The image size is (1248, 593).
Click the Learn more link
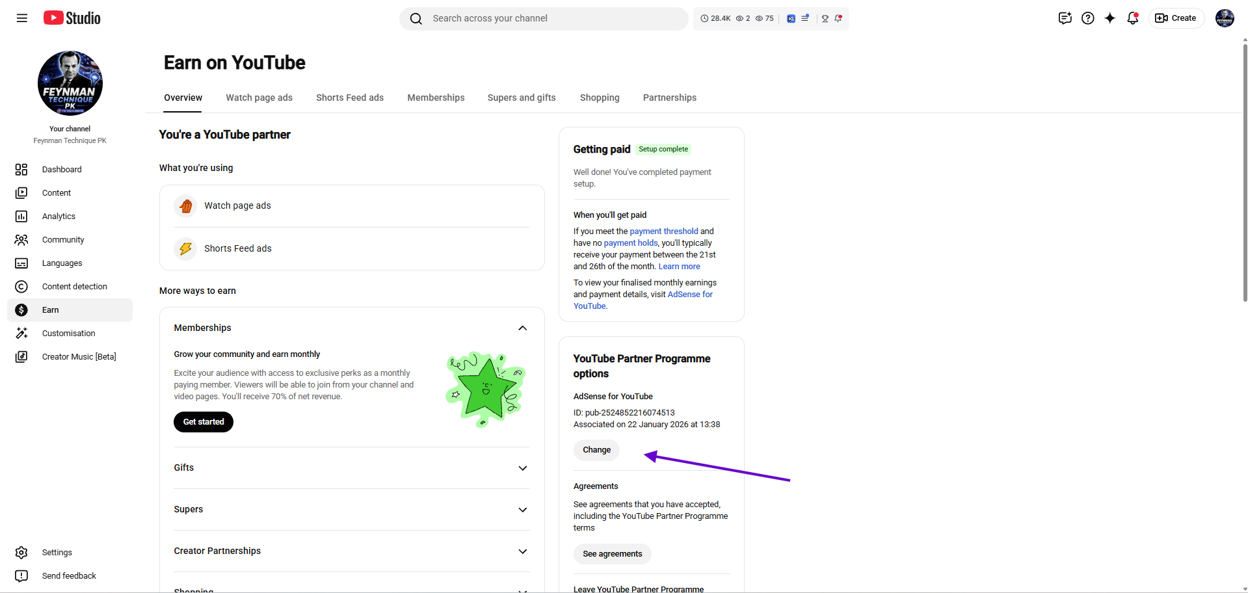pos(680,267)
